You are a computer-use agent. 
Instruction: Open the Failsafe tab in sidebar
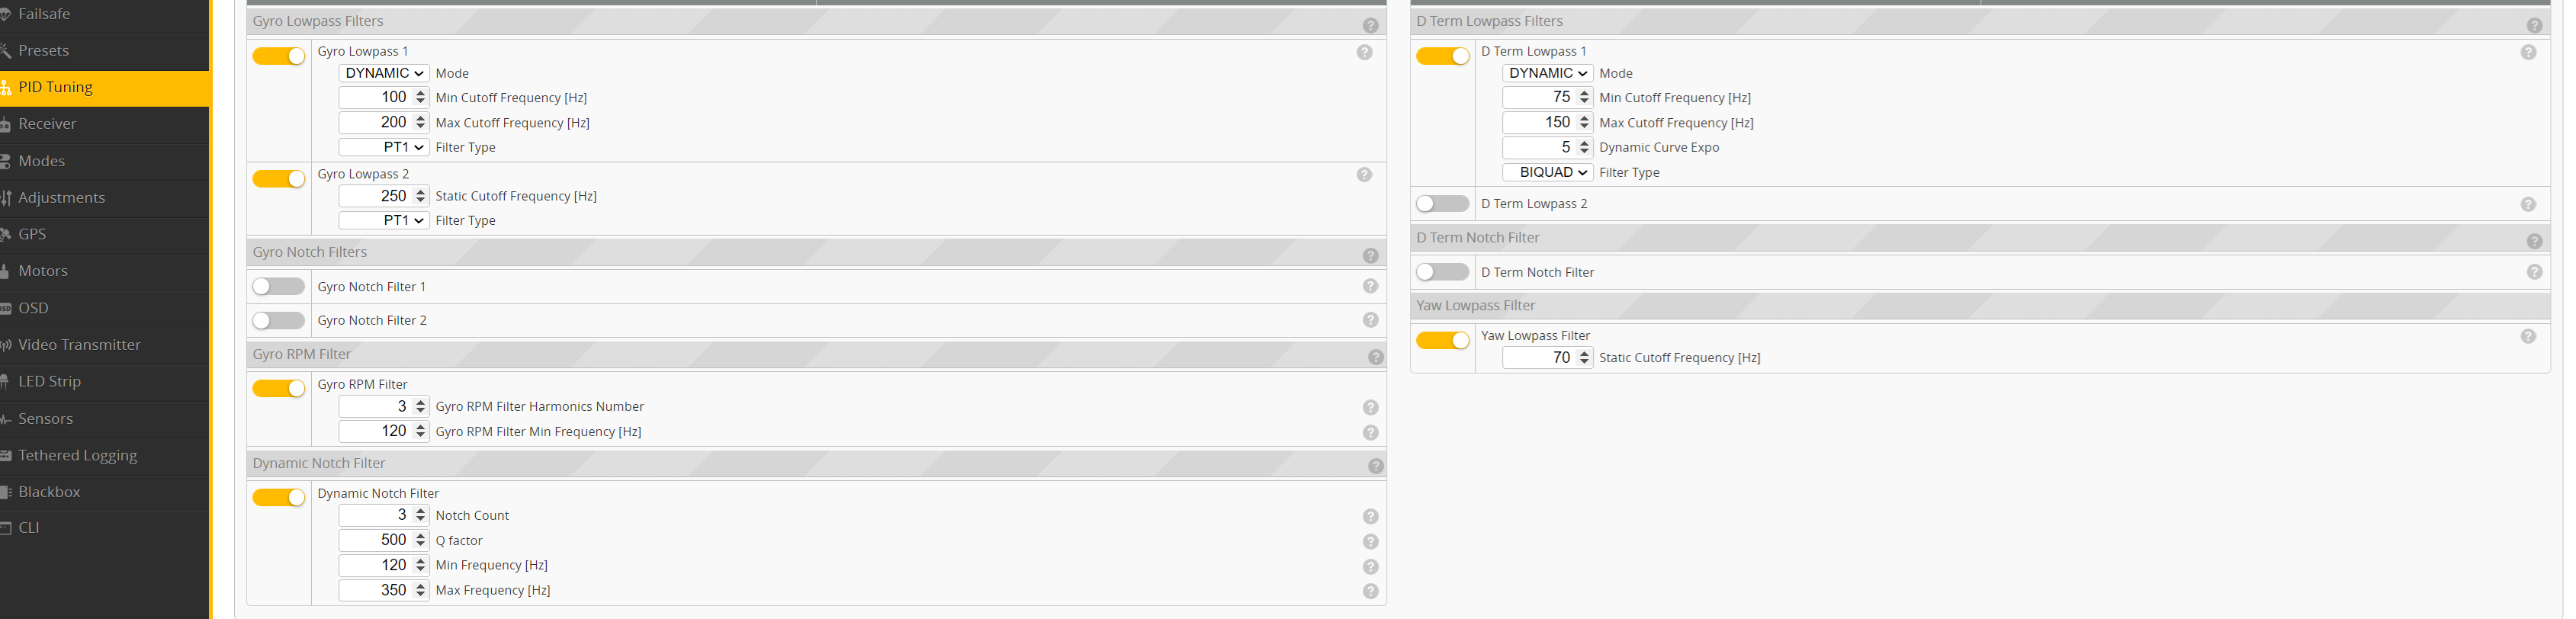pos(104,14)
